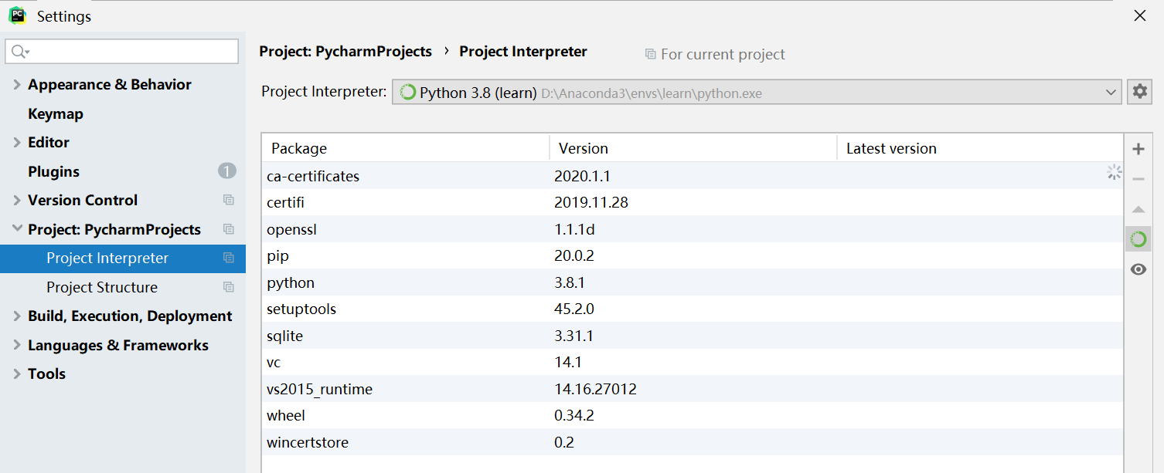1164x473 pixels.
Task: Click the minus icon to uninstall package
Action: 1138,179
